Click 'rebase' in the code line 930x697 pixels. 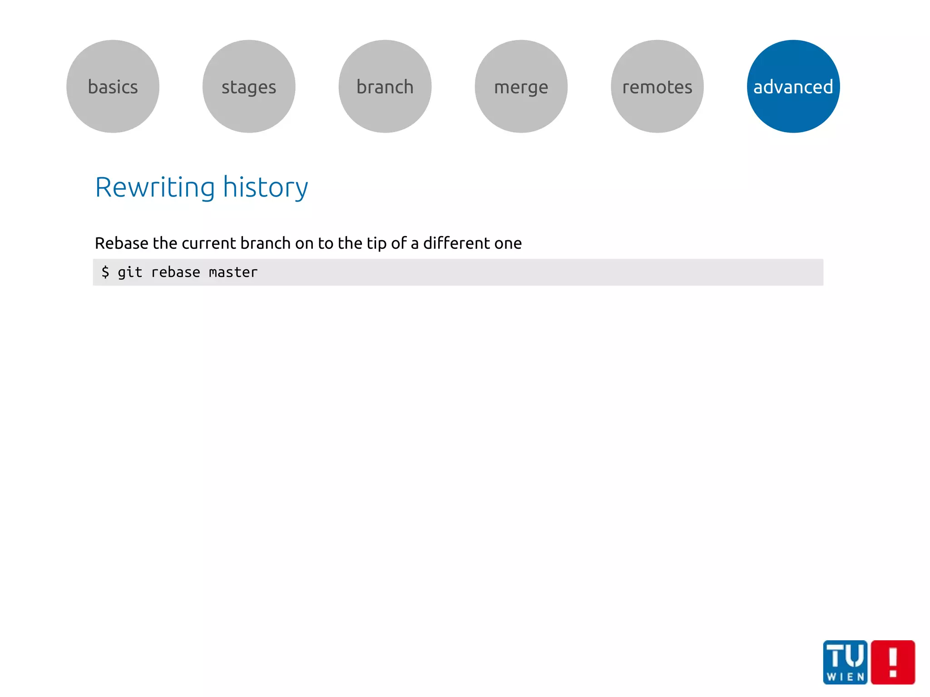point(175,272)
